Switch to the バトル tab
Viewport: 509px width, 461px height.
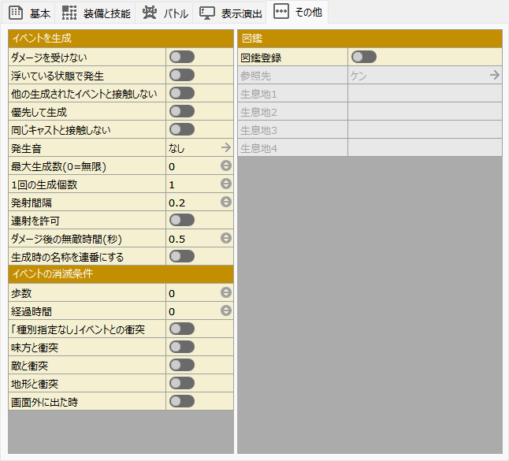163,13
